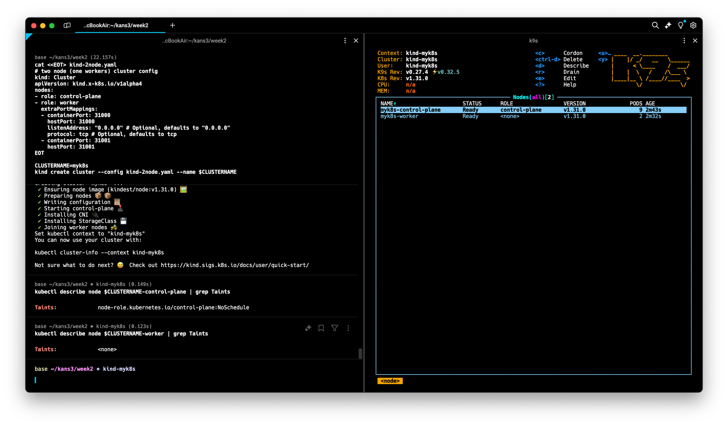
Task: Click the left pane scrollbar thumb
Action: (360, 353)
